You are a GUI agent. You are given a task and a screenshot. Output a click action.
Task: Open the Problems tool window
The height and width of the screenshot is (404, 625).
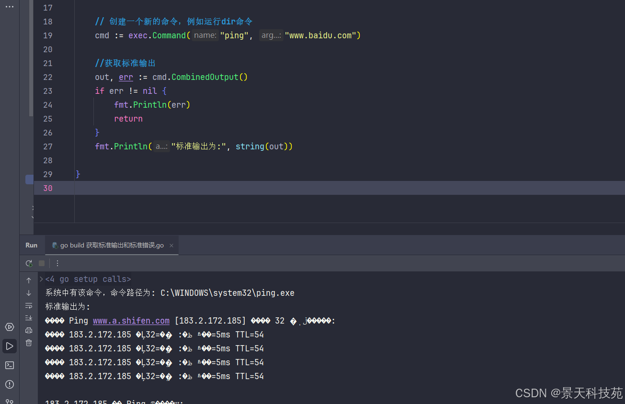coord(10,384)
